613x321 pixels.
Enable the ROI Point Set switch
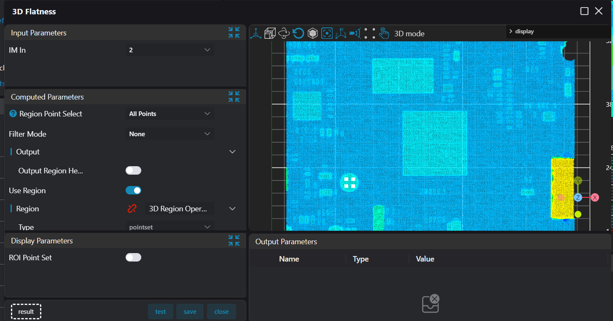pos(133,258)
